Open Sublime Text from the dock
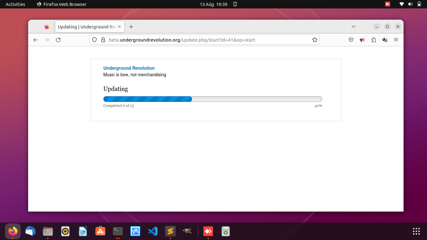The image size is (427, 240). pos(170,231)
